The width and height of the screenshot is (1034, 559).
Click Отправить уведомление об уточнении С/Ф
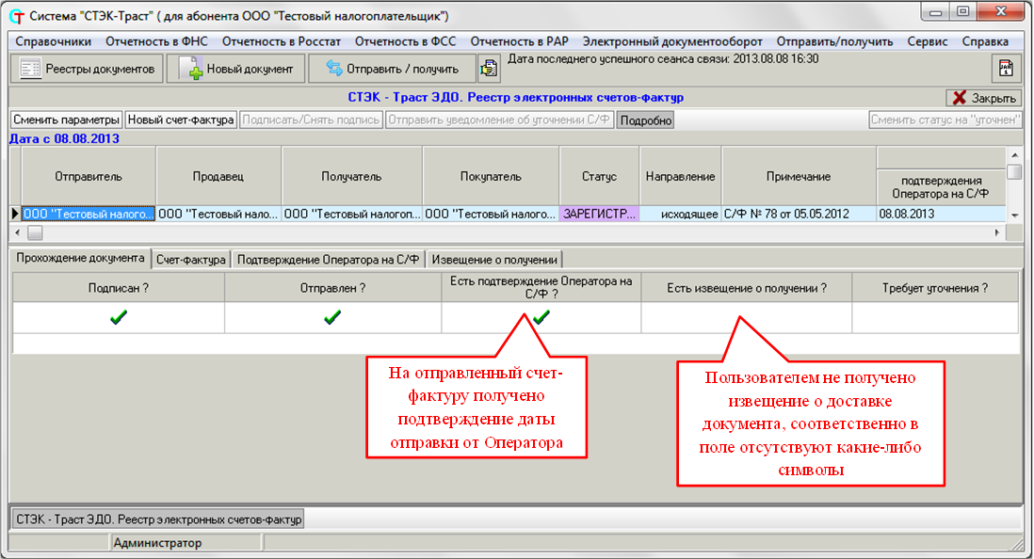click(499, 120)
